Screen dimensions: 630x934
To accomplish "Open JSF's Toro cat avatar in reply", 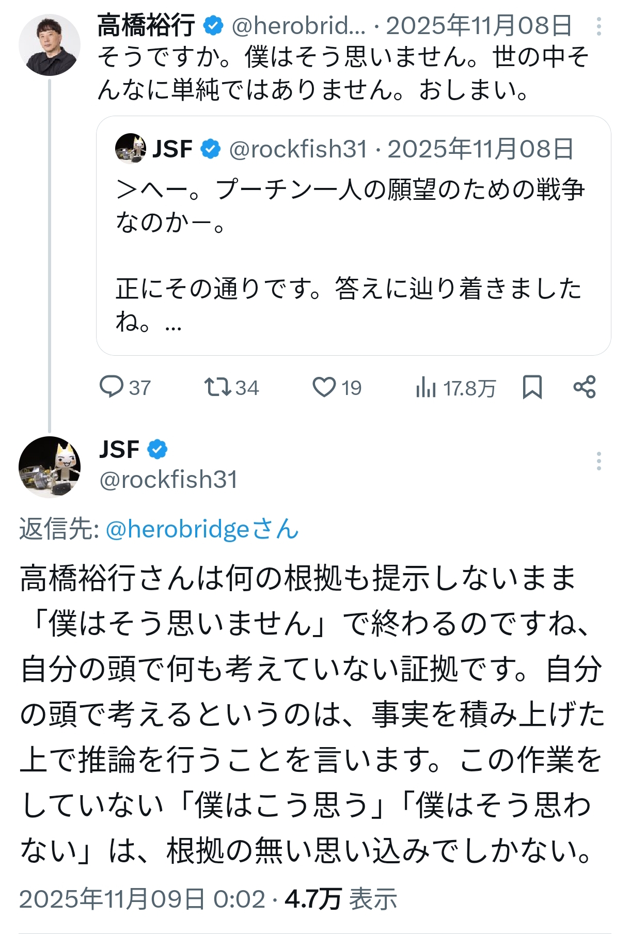I will (50, 467).
